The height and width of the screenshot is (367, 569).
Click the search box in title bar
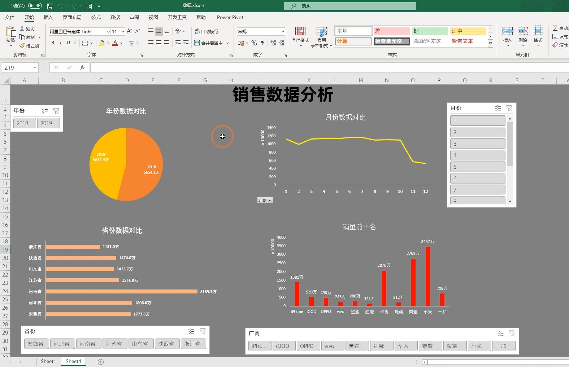click(x=350, y=6)
